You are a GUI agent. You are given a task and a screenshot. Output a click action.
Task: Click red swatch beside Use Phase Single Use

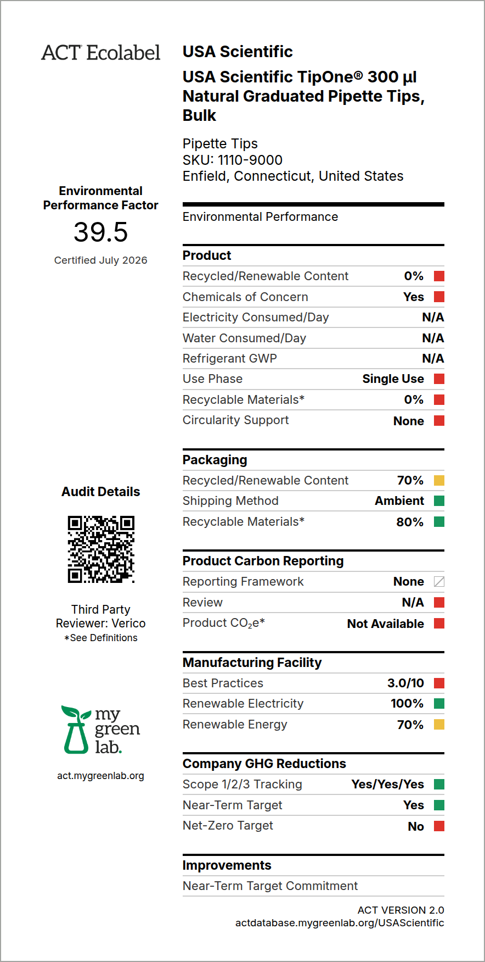[x=439, y=379]
